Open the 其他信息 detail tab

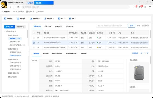[84, 53]
